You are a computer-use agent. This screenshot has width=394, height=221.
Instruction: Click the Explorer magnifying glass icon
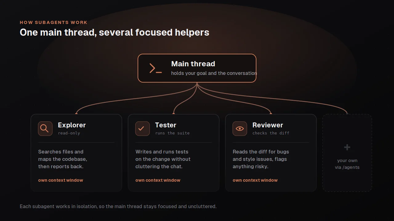click(x=45, y=129)
